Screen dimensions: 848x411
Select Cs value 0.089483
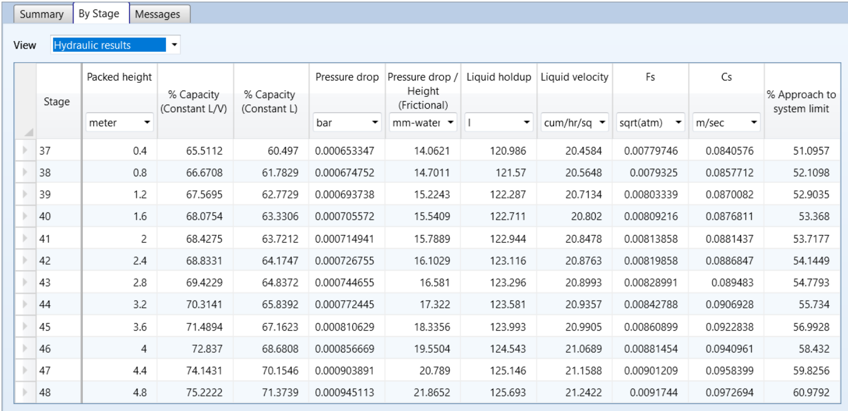(x=726, y=282)
